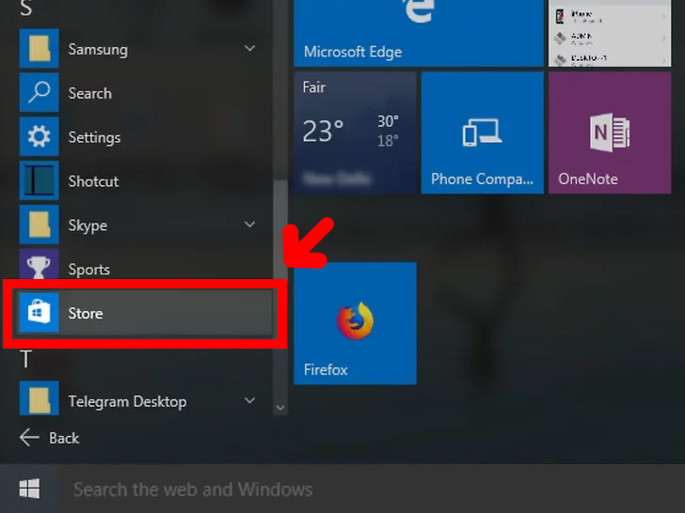Screen dimensions: 685x513
Task: Click the letter T section header
Action: pos(25,359)
